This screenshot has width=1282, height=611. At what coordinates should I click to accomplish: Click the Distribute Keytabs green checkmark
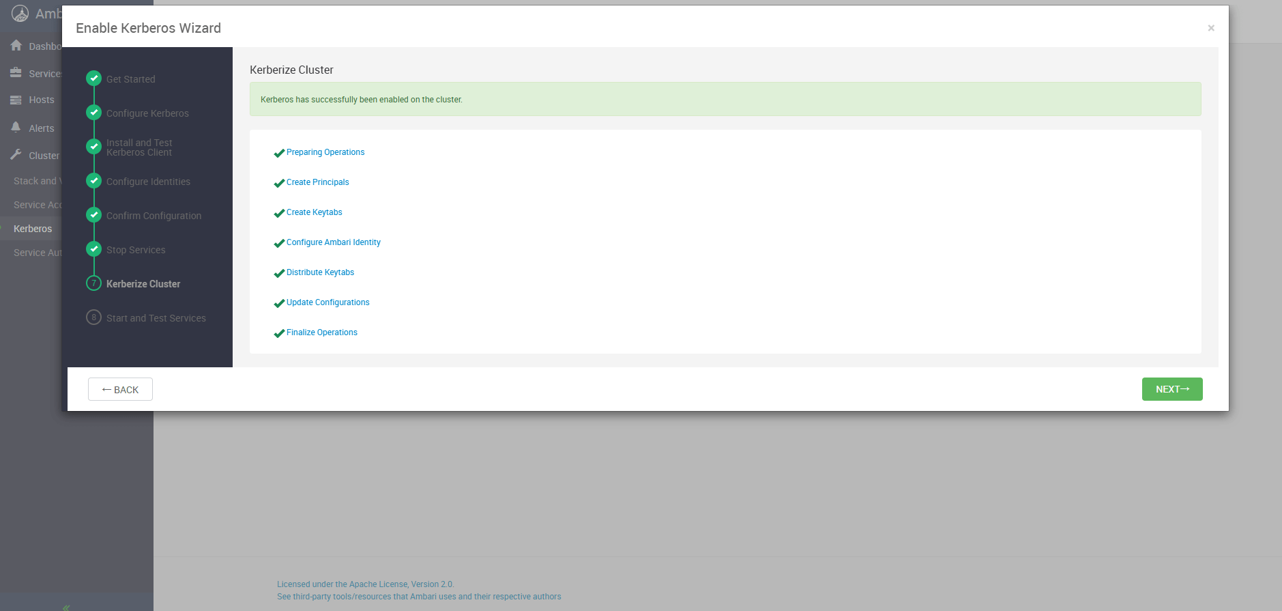coord(279,273)
